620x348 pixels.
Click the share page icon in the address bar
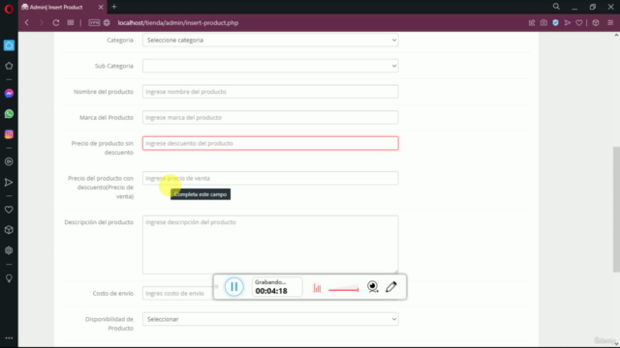pos(532,23)
